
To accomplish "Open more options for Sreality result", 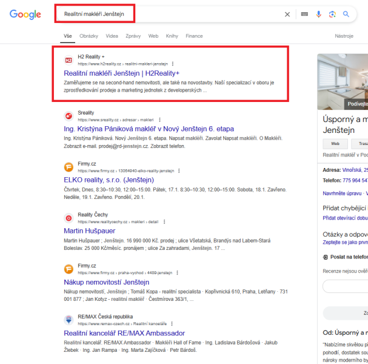I will (159, 120).
